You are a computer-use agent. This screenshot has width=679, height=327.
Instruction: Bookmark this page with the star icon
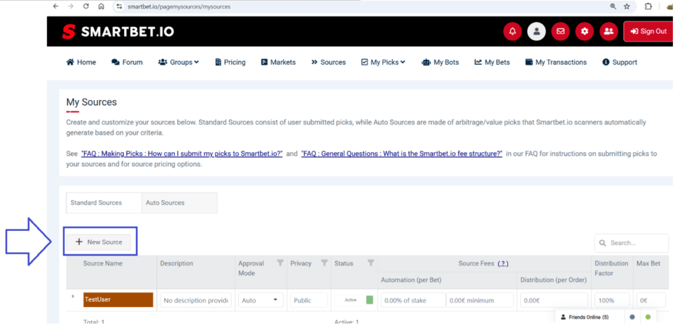point(627,6)
